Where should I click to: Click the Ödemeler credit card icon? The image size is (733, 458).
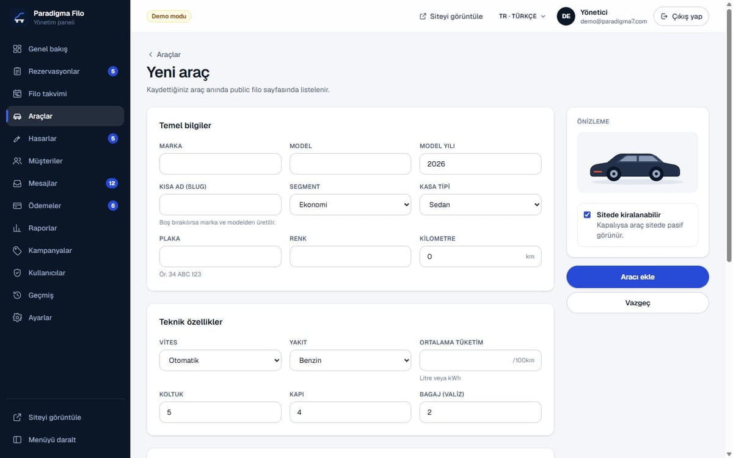point(17,206)
